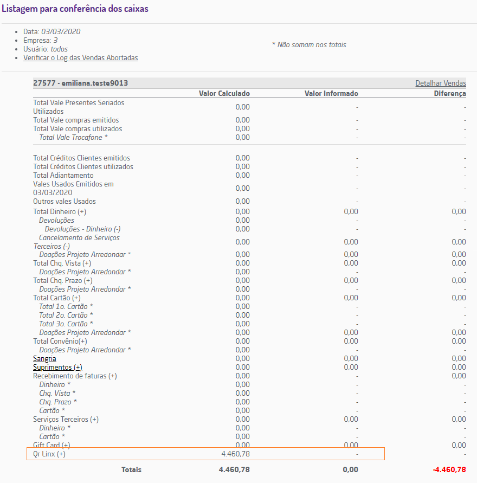Image resolution: width=477 pixels, height=483 pixels.
Task: Select the Usuário: todos filter line
Action: tap(46, 49)
